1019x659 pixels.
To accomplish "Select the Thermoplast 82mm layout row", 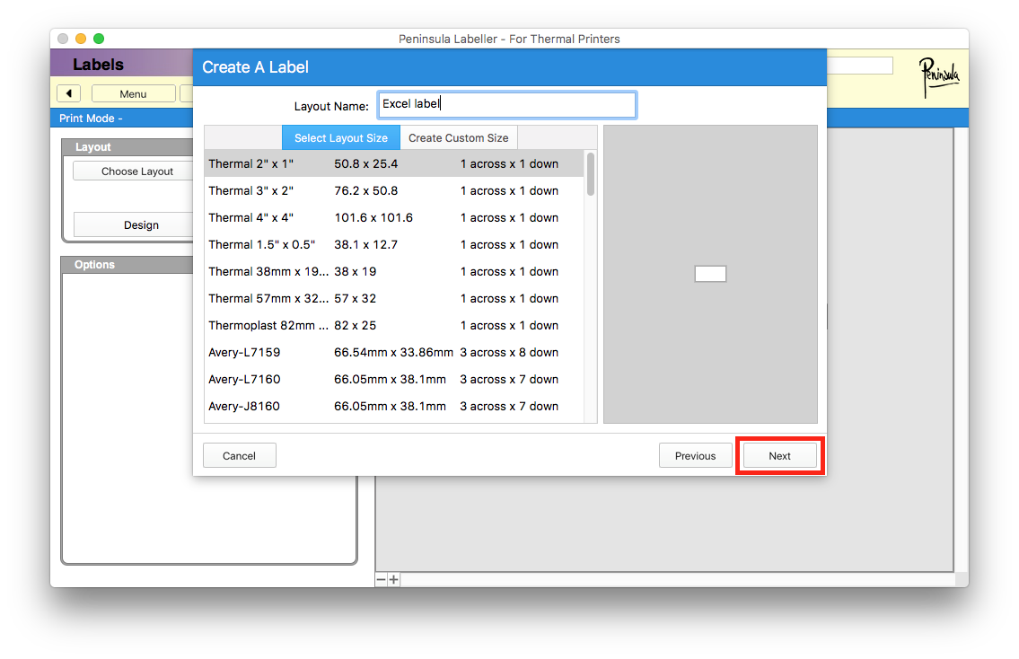I will [394, 326].
